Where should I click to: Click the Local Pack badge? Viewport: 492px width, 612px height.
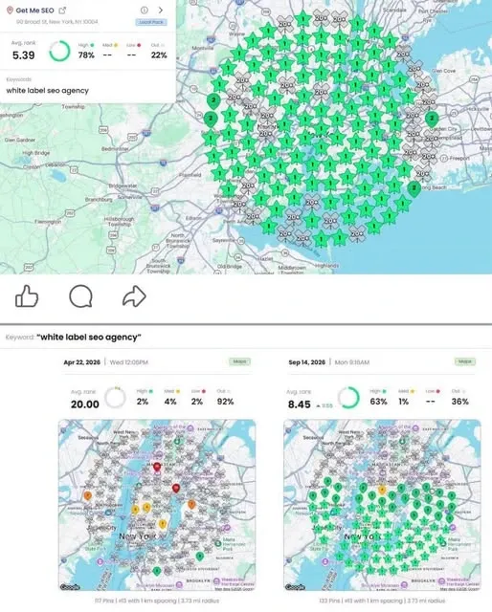click(151, 22)
